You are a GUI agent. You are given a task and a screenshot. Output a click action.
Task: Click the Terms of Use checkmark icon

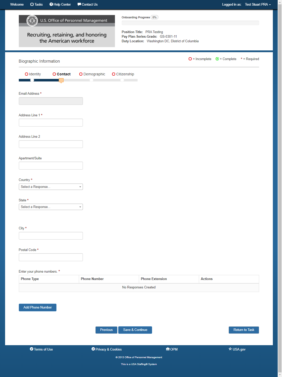(32, 349)
